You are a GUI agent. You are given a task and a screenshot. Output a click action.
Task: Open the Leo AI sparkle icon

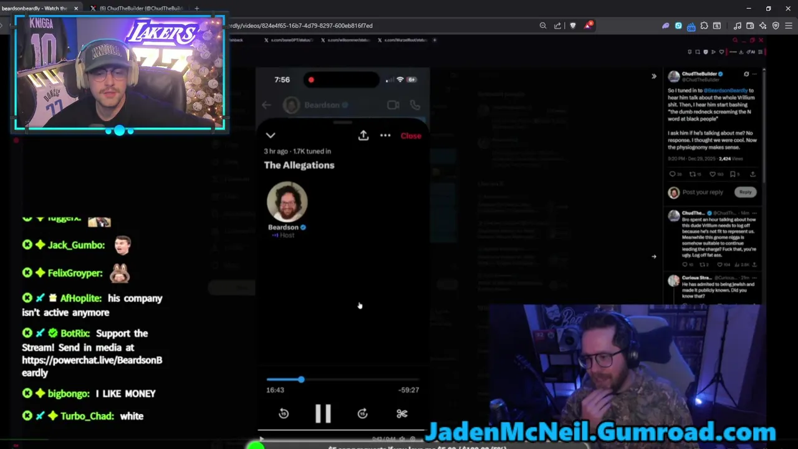point(762,26)
